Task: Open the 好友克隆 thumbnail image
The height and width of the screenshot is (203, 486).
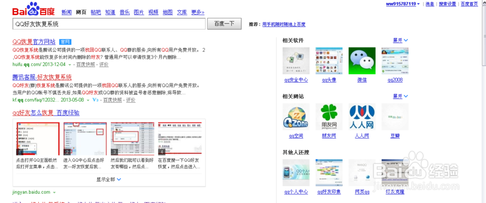Action: (x=395, y=172)
